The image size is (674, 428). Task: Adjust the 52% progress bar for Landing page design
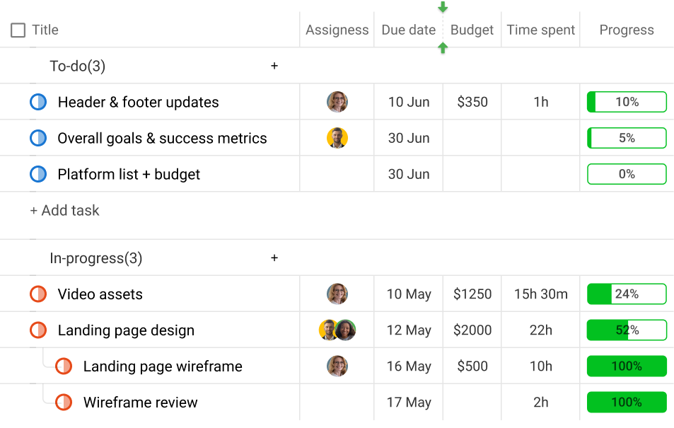pos(627,330)
